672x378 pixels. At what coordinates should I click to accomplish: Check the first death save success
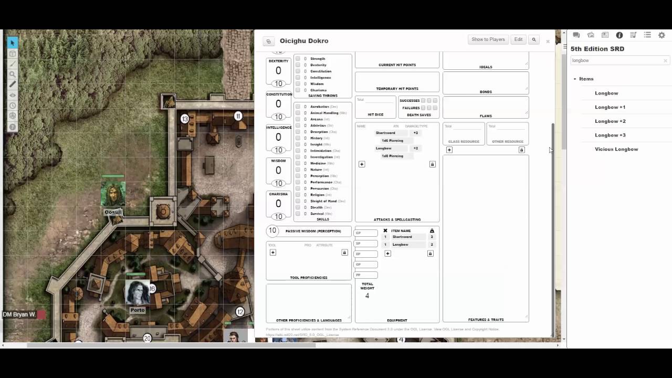tap(423, 100)
